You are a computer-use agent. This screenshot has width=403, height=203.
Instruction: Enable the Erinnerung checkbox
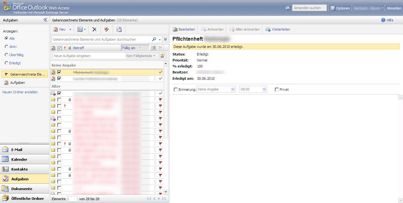176,89
